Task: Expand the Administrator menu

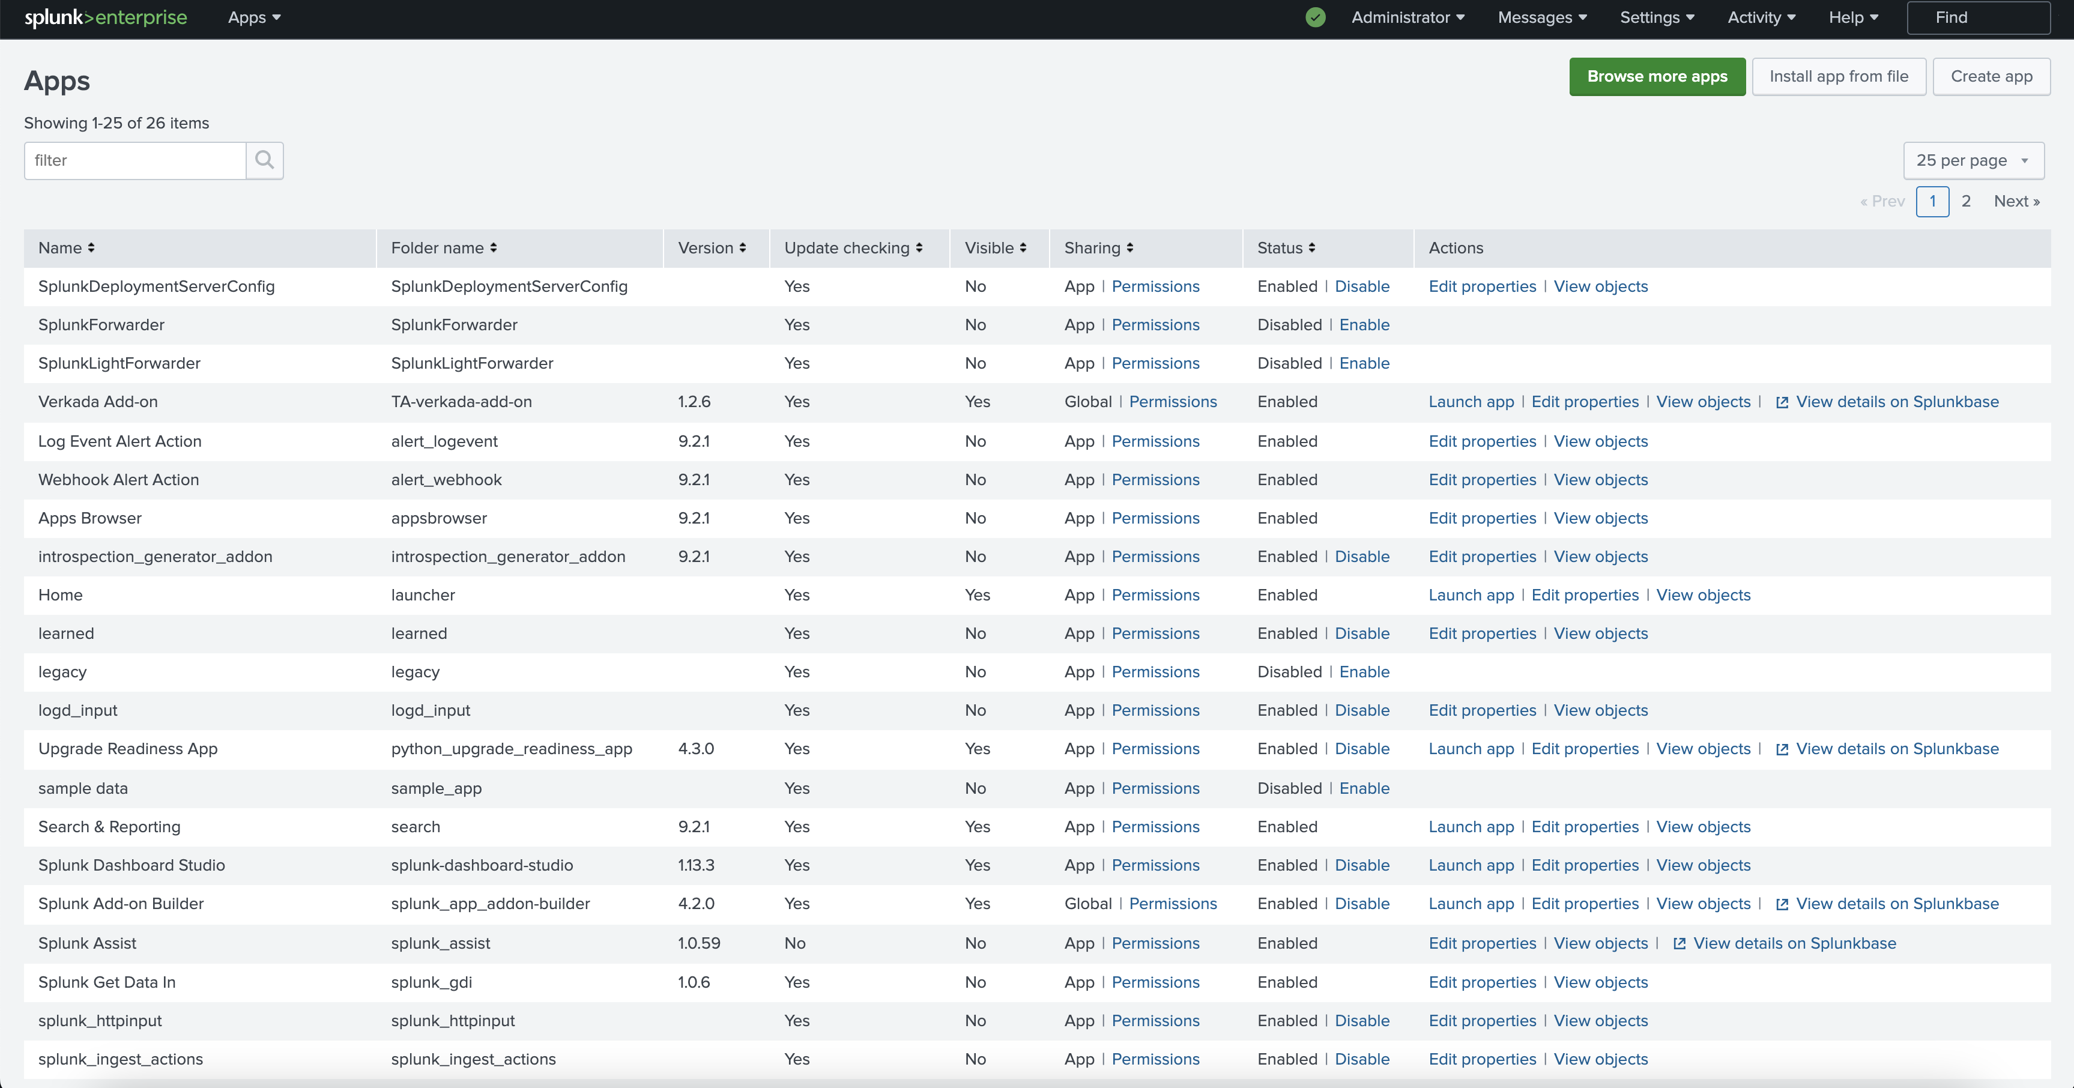Action: 1407,18
